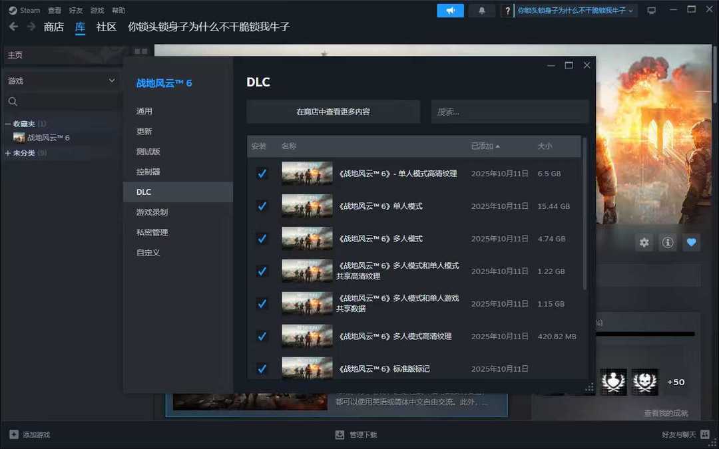Click the 在商店中查看更多内容 button
719x449 pixels.
point(333,112)
